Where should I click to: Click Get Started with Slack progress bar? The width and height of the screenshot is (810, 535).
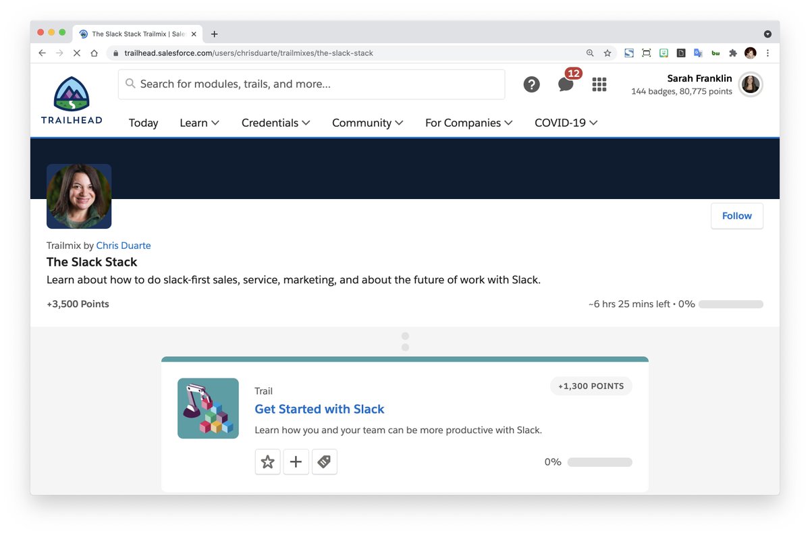[600, 462]
